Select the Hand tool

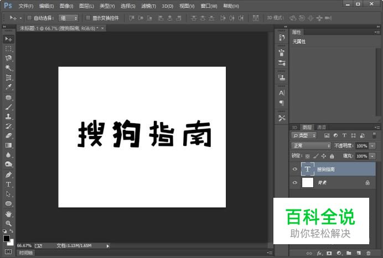coord(8,214)
